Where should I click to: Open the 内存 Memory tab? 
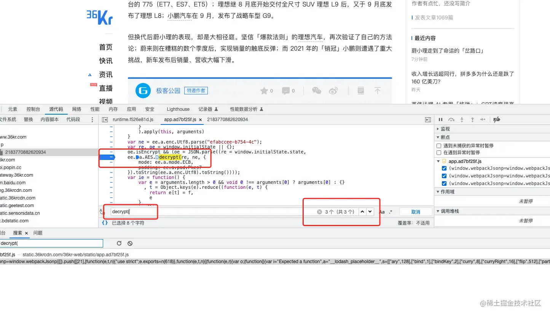click(x=113, y=109)
